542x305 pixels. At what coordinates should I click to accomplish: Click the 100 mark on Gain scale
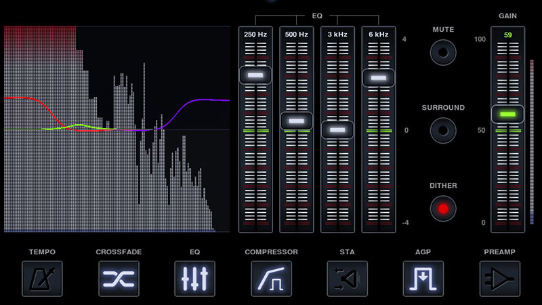click(x=480, y=39)
